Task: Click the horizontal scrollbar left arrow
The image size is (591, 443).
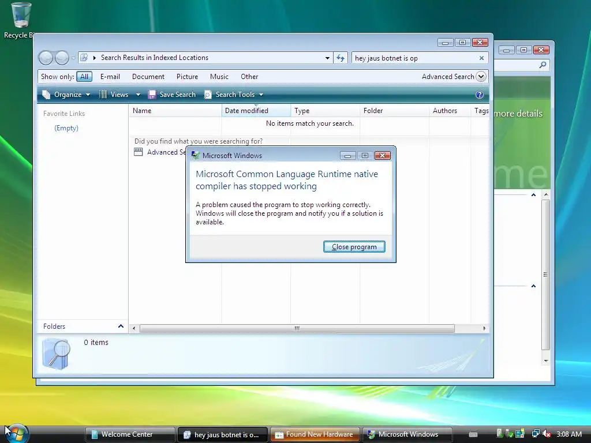Action: [x=134, y=328]
